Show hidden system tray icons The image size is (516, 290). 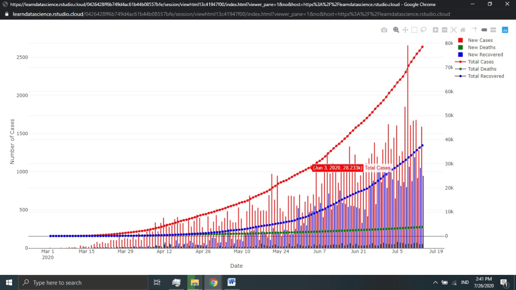pyautogui.click(x=435, y=282)
